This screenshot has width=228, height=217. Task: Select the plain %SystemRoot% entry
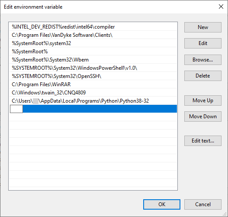[93, 52]
